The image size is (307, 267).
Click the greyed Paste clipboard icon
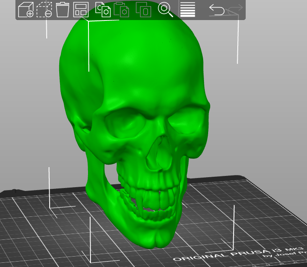pyautogui.click(x=121, y=10)
